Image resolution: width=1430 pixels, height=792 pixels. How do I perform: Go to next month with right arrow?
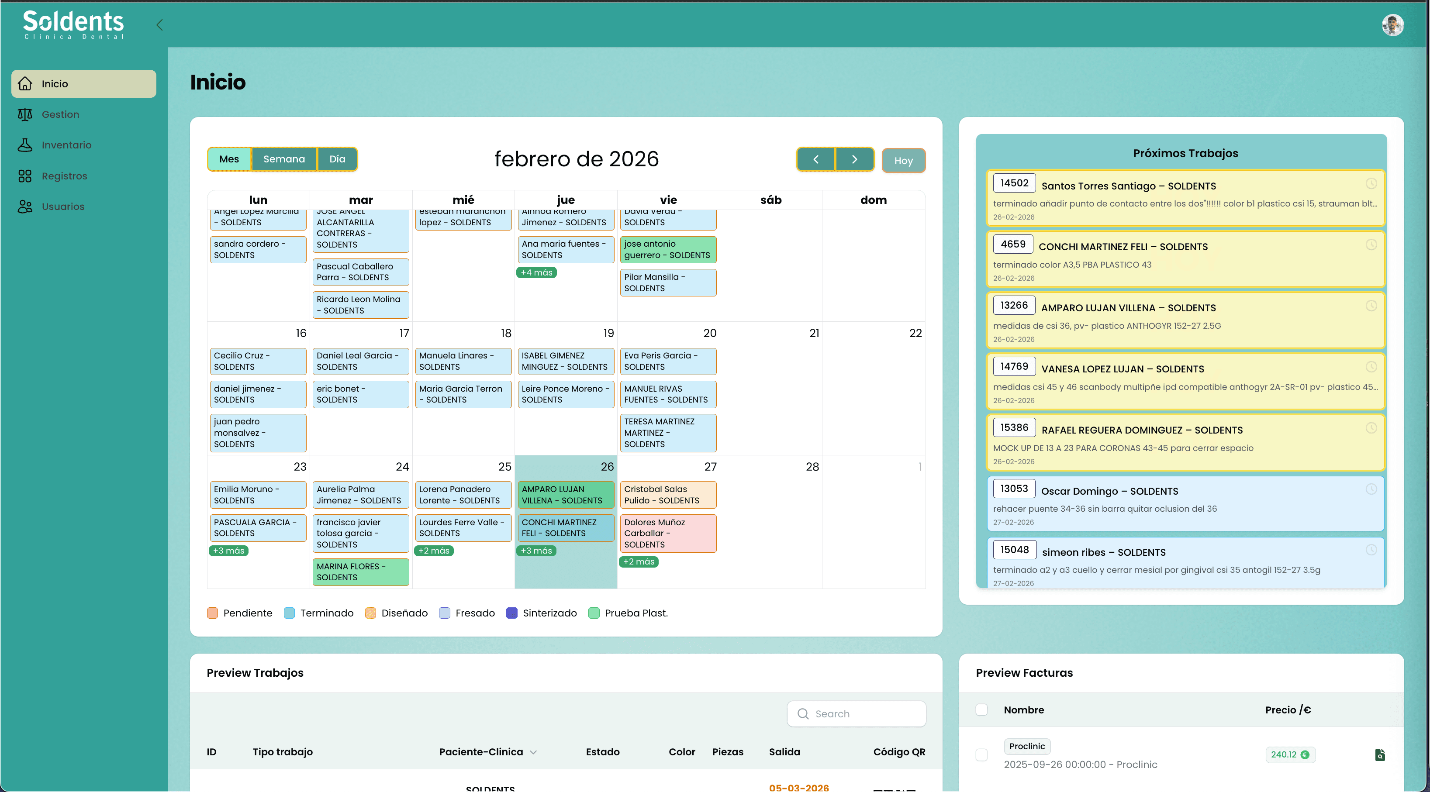(x=854, y=160)
